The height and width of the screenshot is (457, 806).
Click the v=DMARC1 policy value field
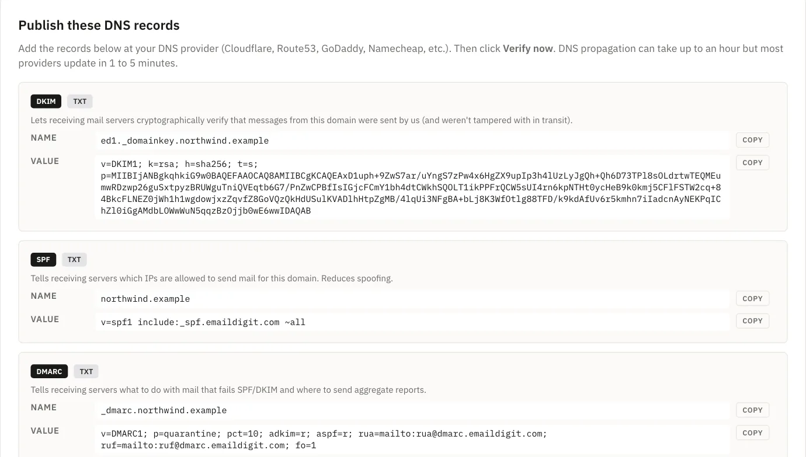point(412,439)
